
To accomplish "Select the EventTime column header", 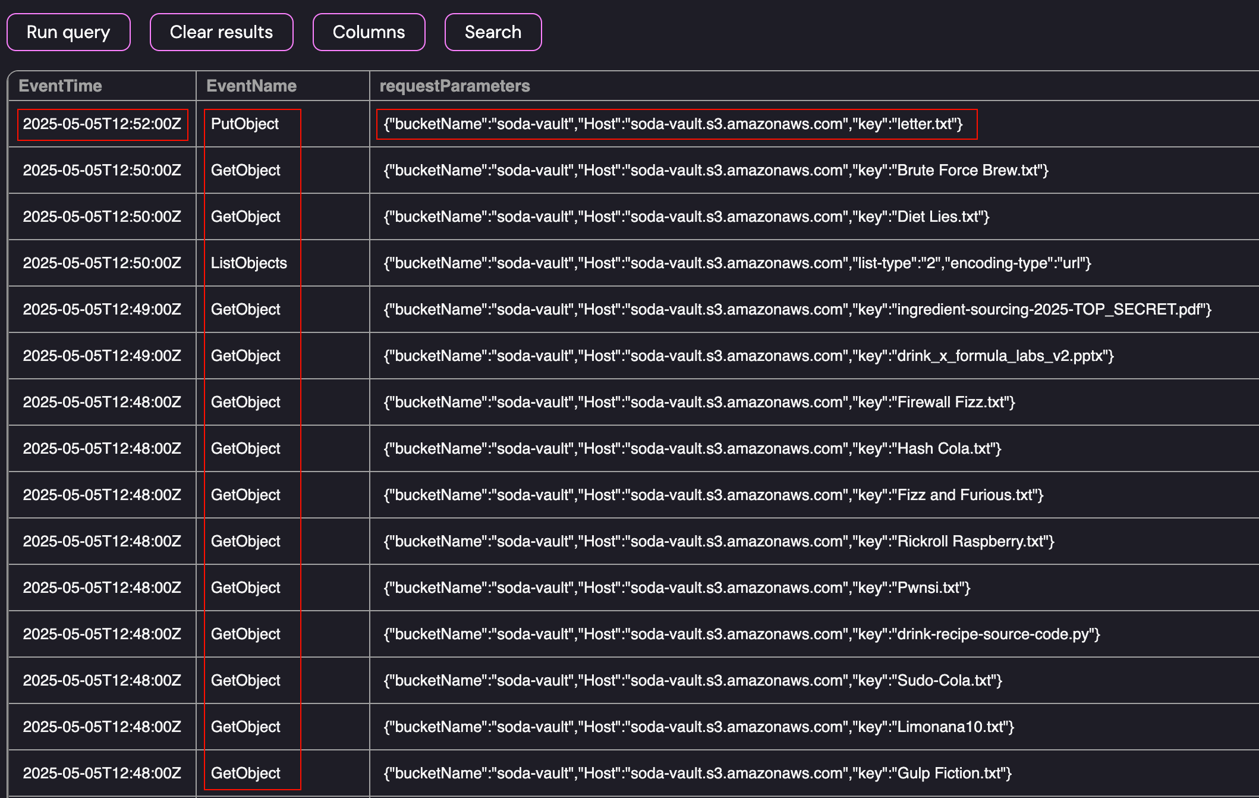I will coord(61,86).
